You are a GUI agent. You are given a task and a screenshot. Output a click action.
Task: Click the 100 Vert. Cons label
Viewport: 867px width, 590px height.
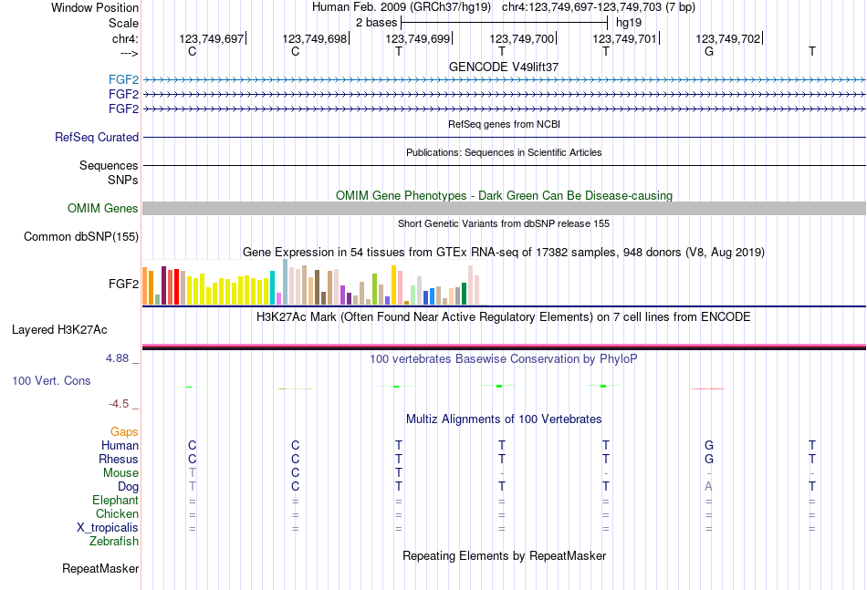(51, 380)
